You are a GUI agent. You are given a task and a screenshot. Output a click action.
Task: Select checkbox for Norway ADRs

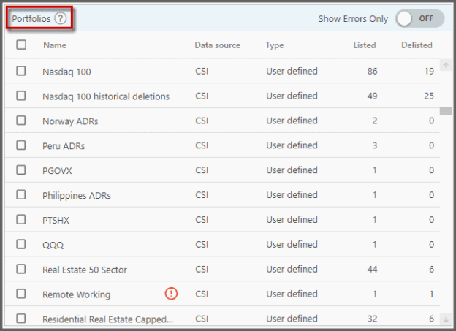point(21,121)
